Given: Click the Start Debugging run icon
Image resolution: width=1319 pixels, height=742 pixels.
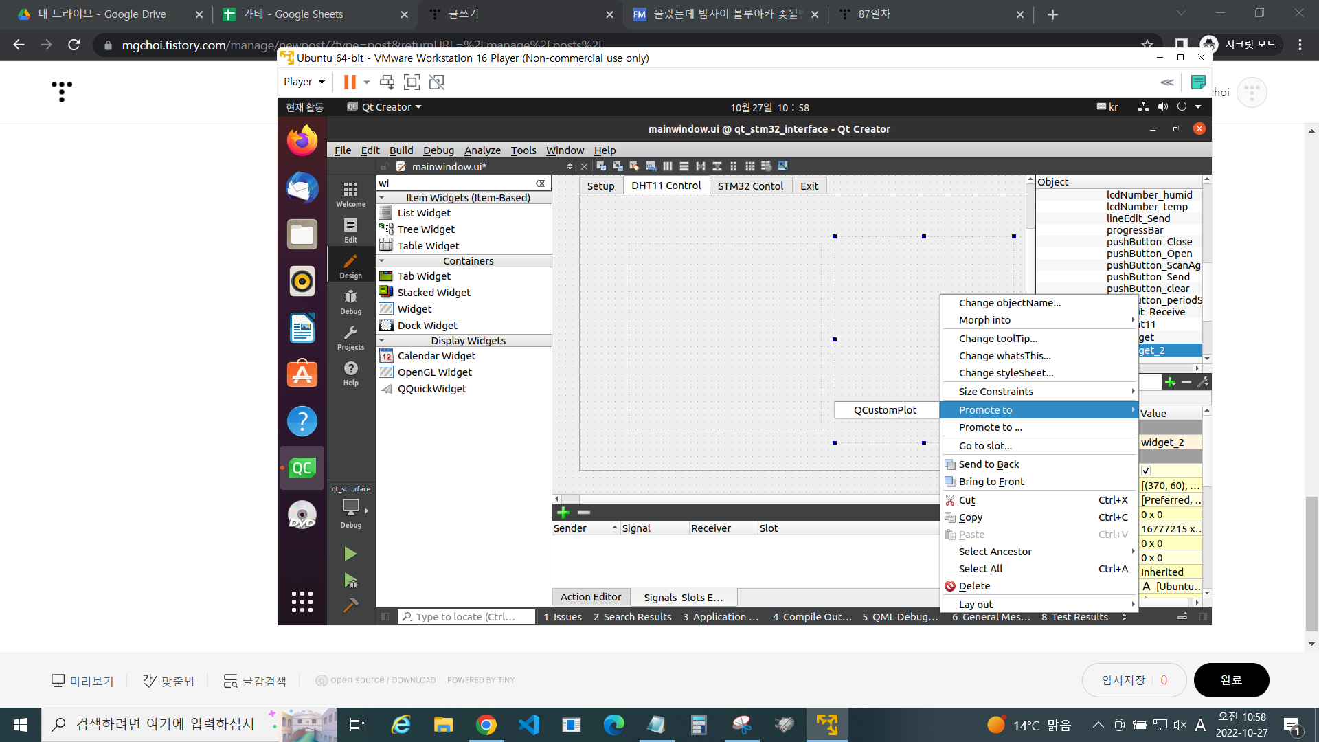Looking at the screenshot, I should click(350, 581).
